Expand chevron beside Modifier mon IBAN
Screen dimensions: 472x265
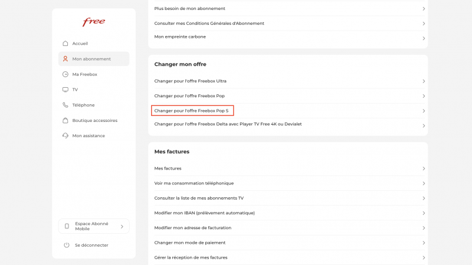click(424, 213)
